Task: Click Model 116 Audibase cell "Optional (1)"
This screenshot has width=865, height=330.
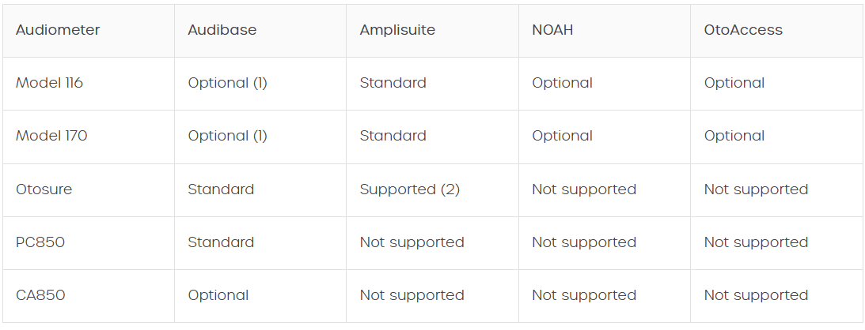Action: point(228,83)
